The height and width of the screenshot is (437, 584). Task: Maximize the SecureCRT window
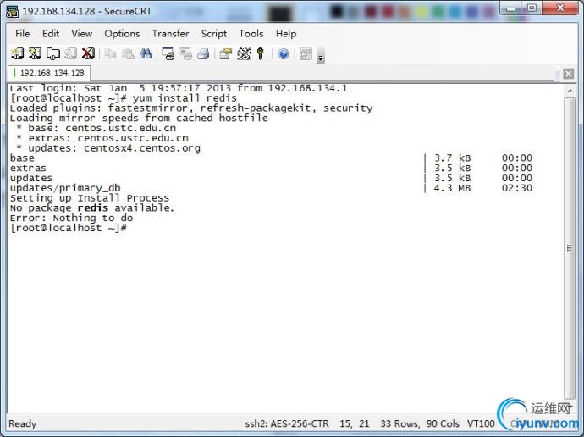pyautogui.click(x=532, y=8)
